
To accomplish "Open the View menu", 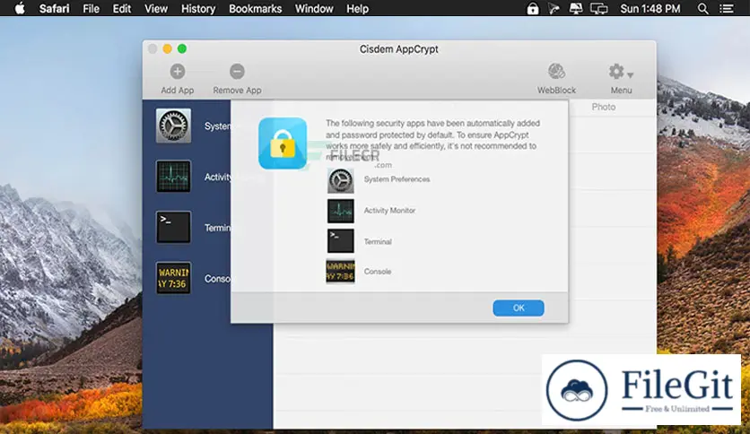I will click(x=156, y=9).
